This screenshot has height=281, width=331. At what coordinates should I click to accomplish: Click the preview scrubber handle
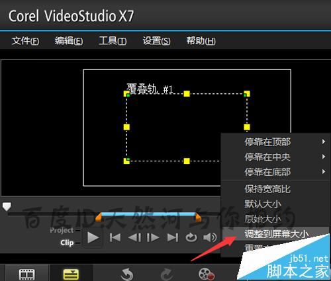pyautogui.click(x=7, y=206)
